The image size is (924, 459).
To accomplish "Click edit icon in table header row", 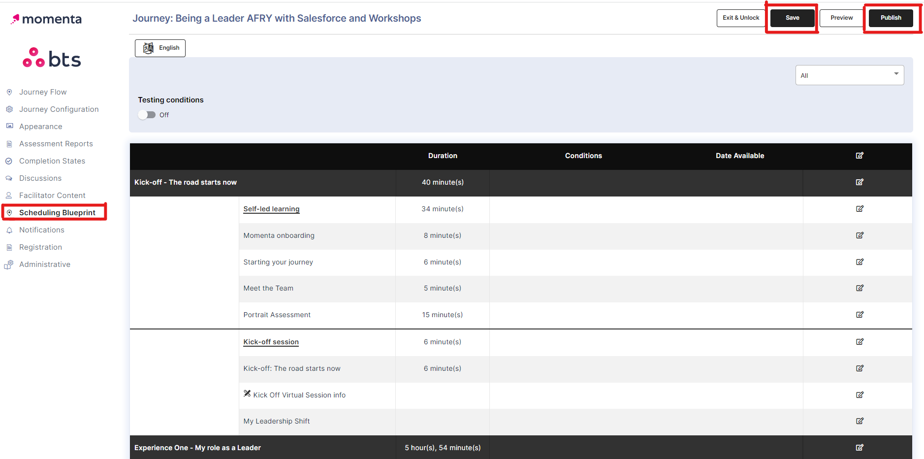I will point(860,156).
